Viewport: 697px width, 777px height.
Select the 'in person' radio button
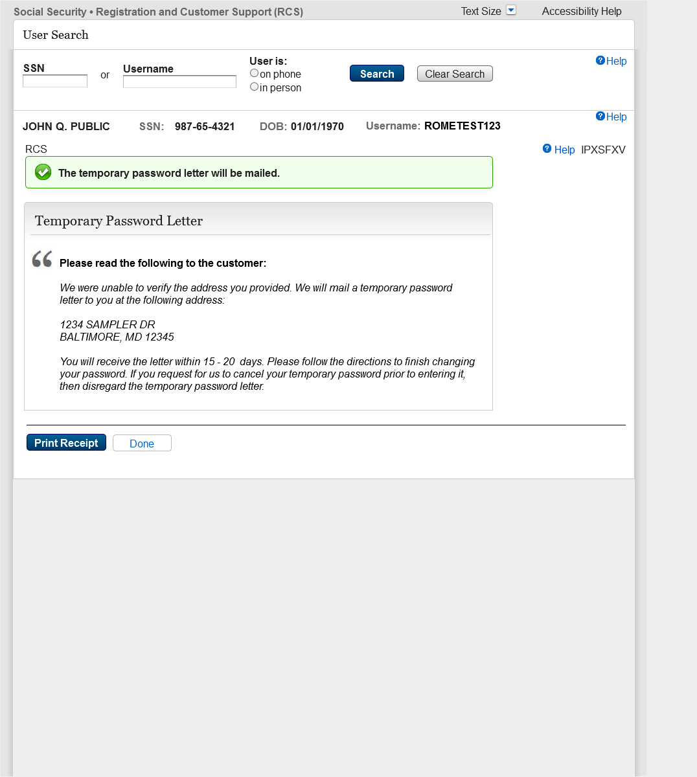[x=255, y=87]
